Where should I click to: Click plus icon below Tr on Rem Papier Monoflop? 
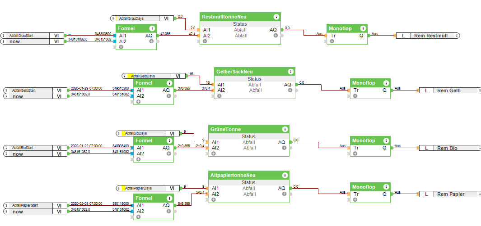pos(355,199)
